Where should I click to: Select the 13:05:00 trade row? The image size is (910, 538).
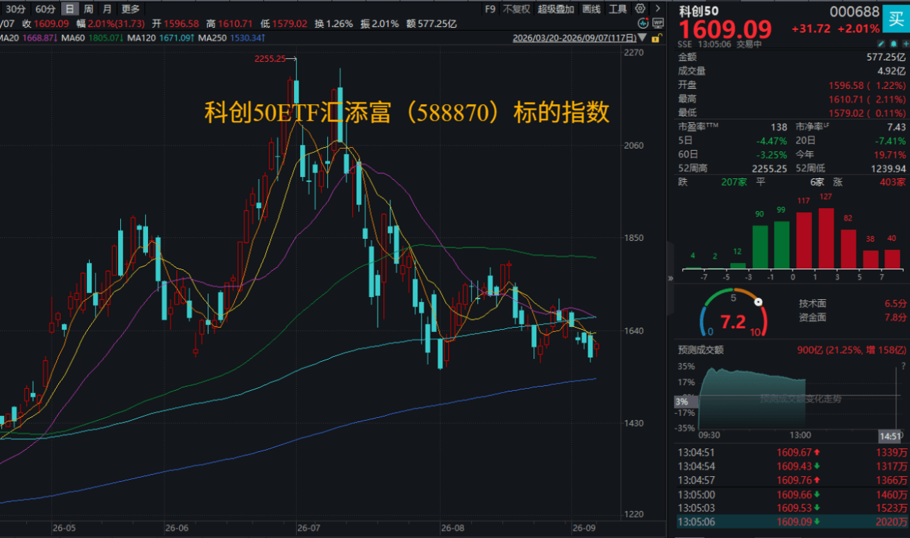point(793,495)
